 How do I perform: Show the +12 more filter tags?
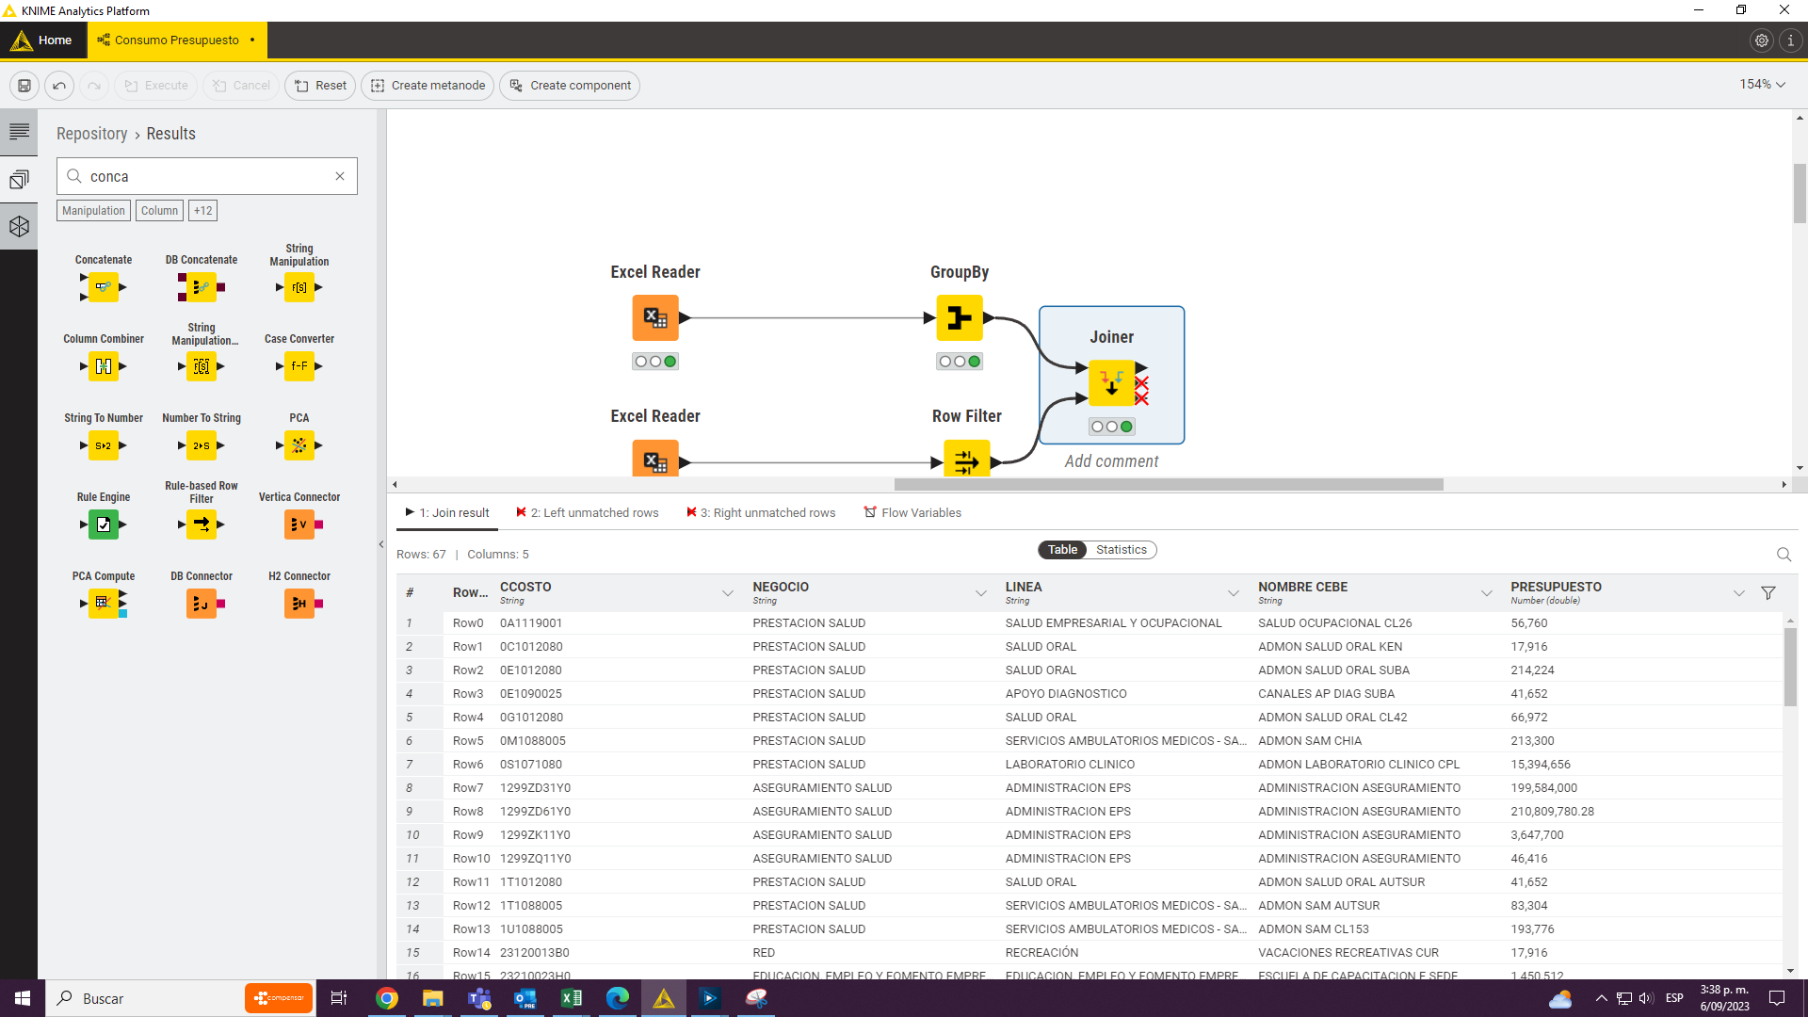coord(202,211)
